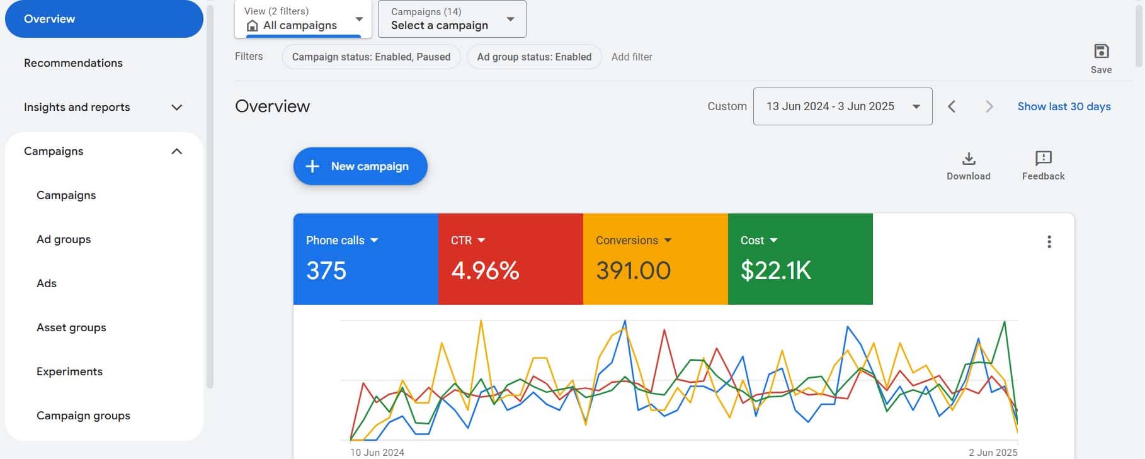The image size is (1145, 459).
Task: Click the Campaign status filter chip
Action: click(x=371, y=57)
